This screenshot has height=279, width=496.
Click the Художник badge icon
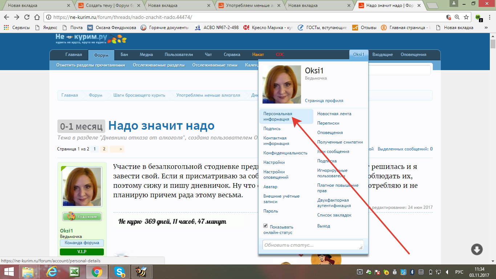pos(82,217)
